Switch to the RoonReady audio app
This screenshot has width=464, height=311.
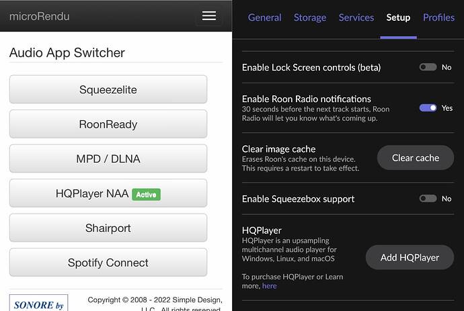pos(108,124)
